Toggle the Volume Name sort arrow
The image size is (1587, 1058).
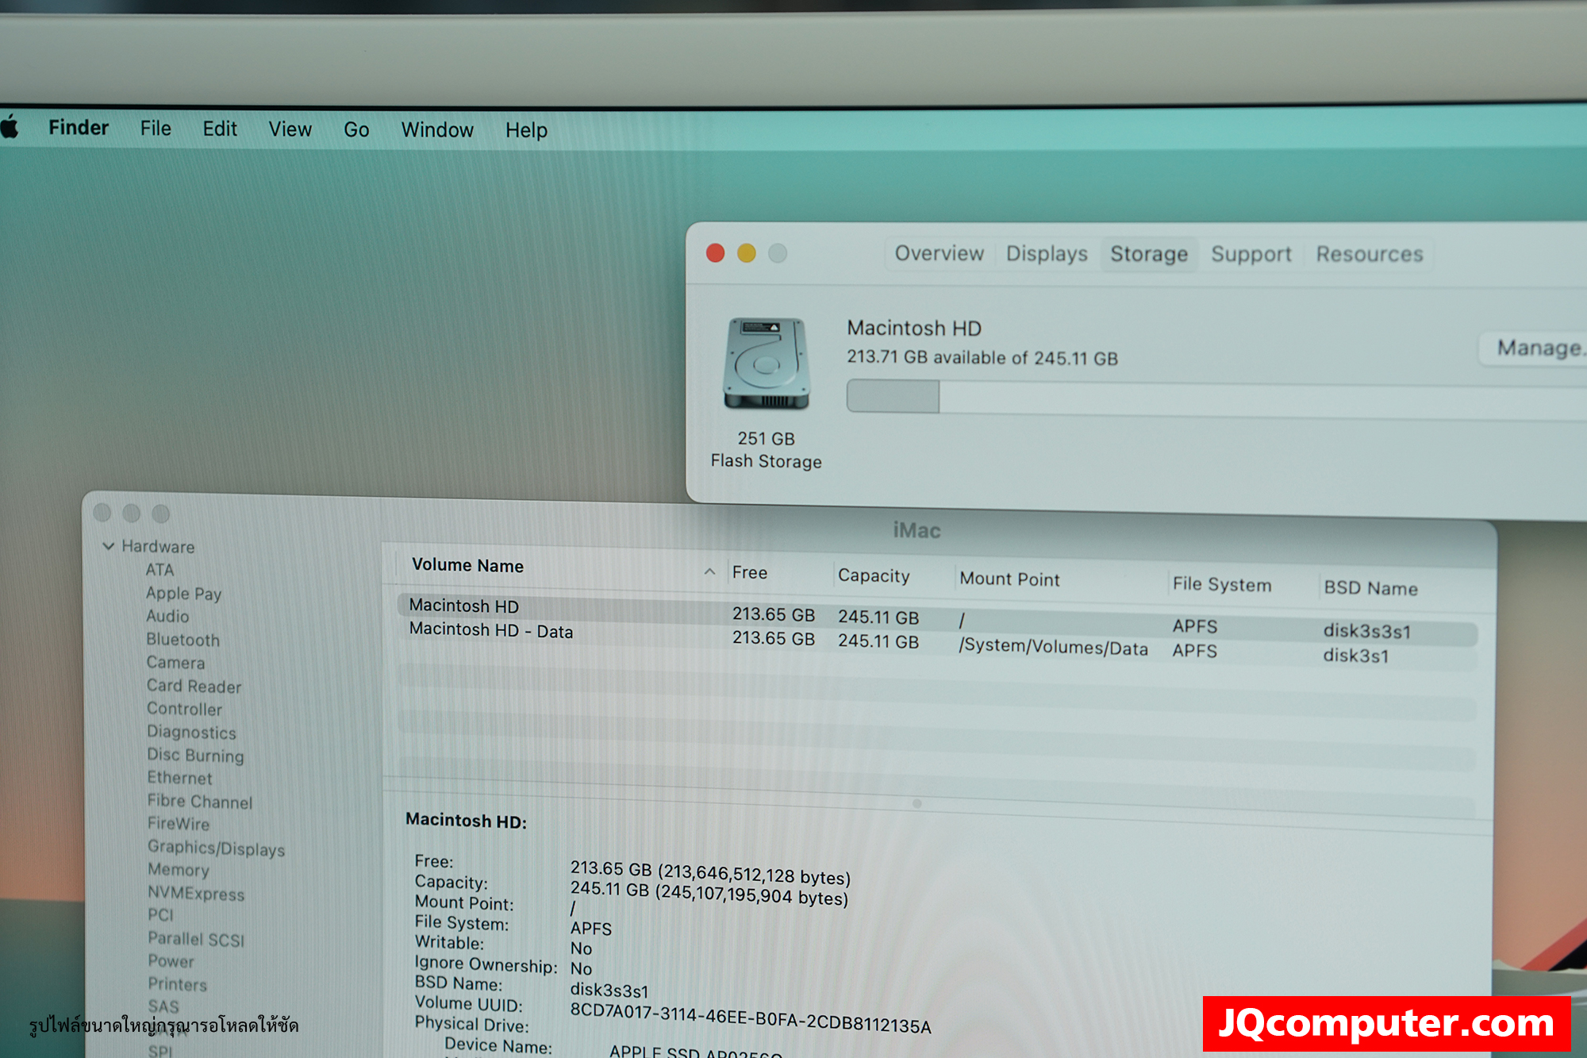(709, 571)
